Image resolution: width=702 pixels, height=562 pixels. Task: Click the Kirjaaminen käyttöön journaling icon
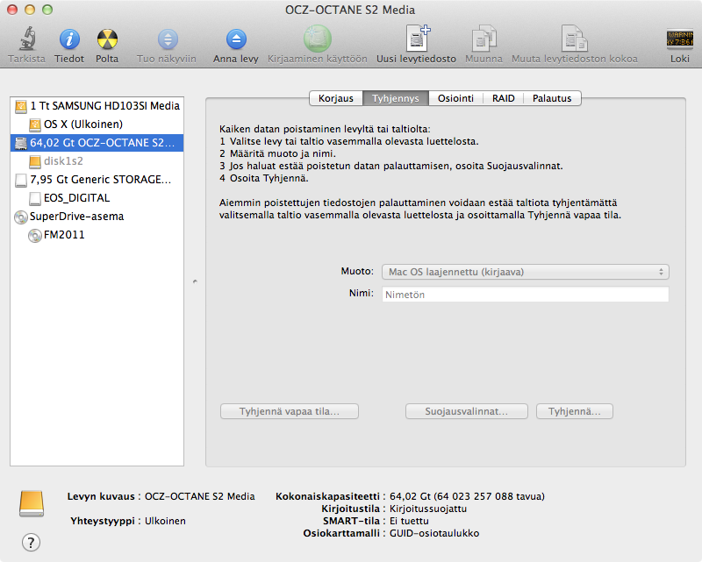[318, 39]
